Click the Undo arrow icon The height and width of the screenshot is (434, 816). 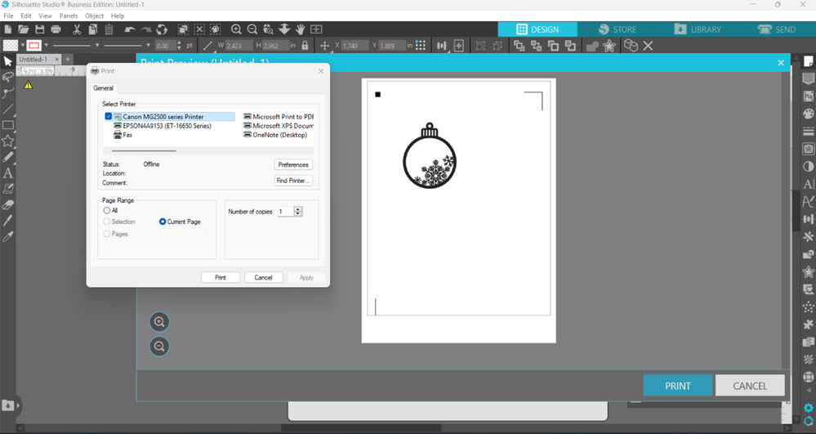(130, 29)
